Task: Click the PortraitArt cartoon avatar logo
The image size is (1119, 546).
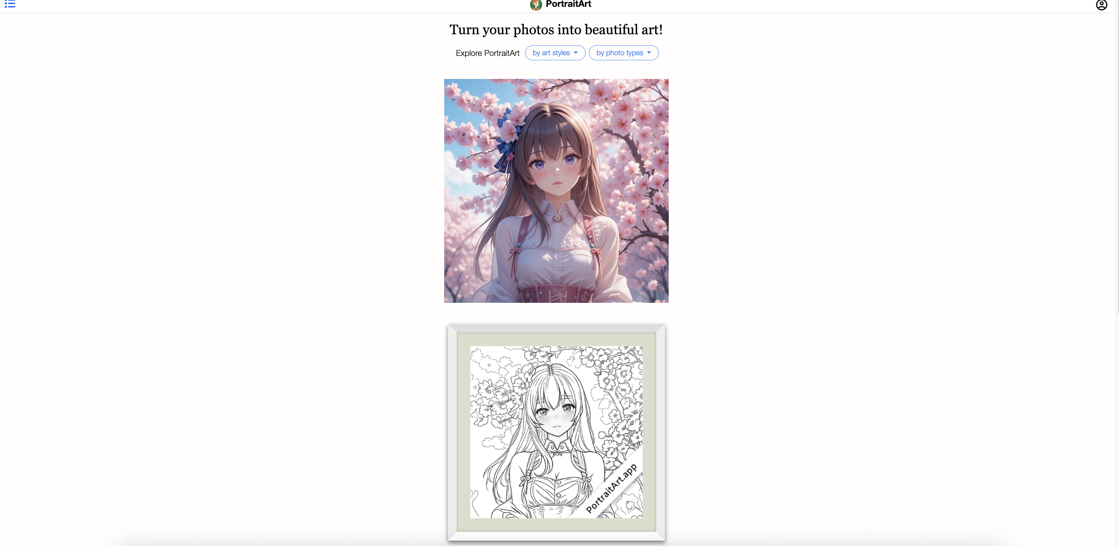Action: point(536,5)
